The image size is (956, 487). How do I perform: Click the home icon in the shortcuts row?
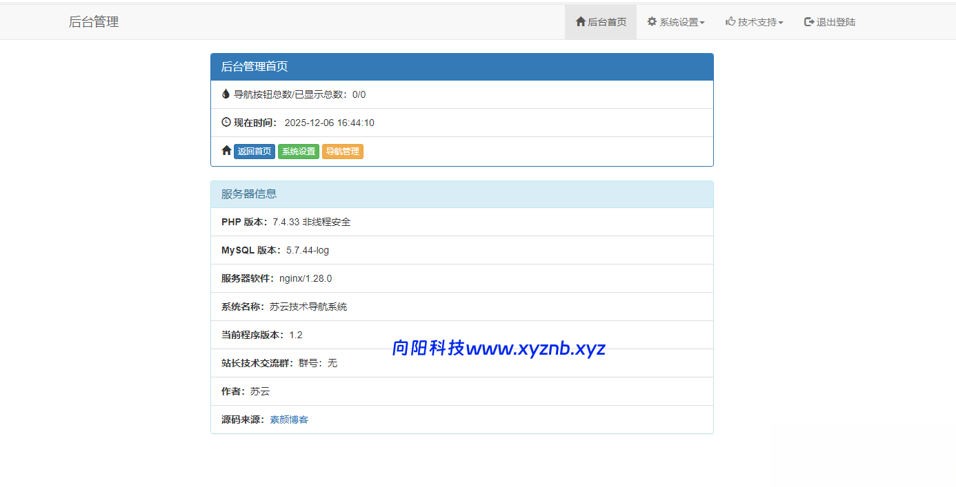tap(226, 150)
